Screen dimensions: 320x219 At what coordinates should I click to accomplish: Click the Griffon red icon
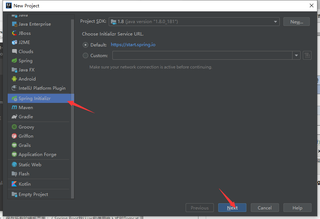click(x=14, y=136)
